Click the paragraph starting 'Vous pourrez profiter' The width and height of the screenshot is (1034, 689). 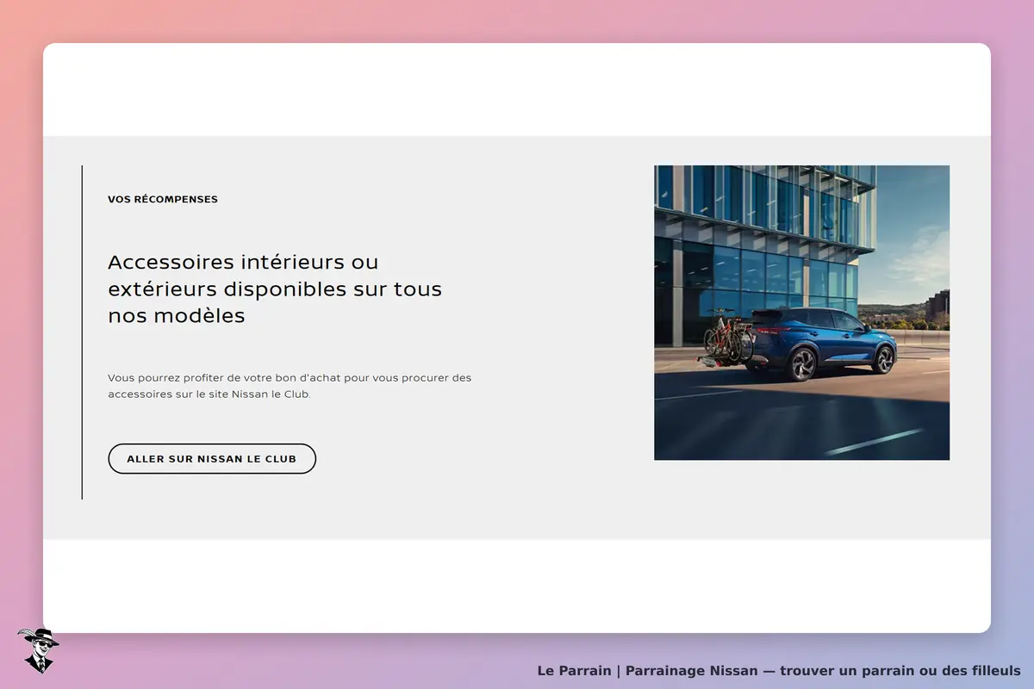click(290, 386)
